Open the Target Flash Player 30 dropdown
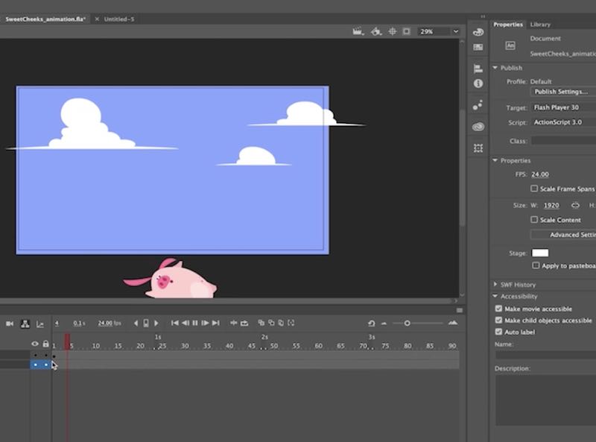This screenshot has height=442, width=596. (x=563, y=107)
